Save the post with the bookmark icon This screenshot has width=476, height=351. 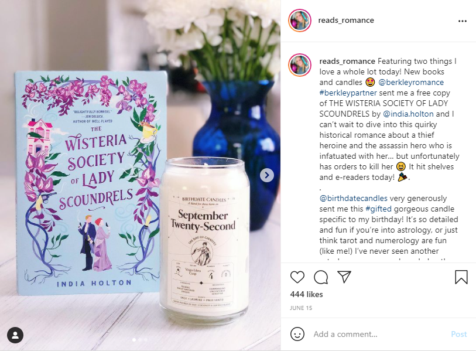click(x=461, y=277)
